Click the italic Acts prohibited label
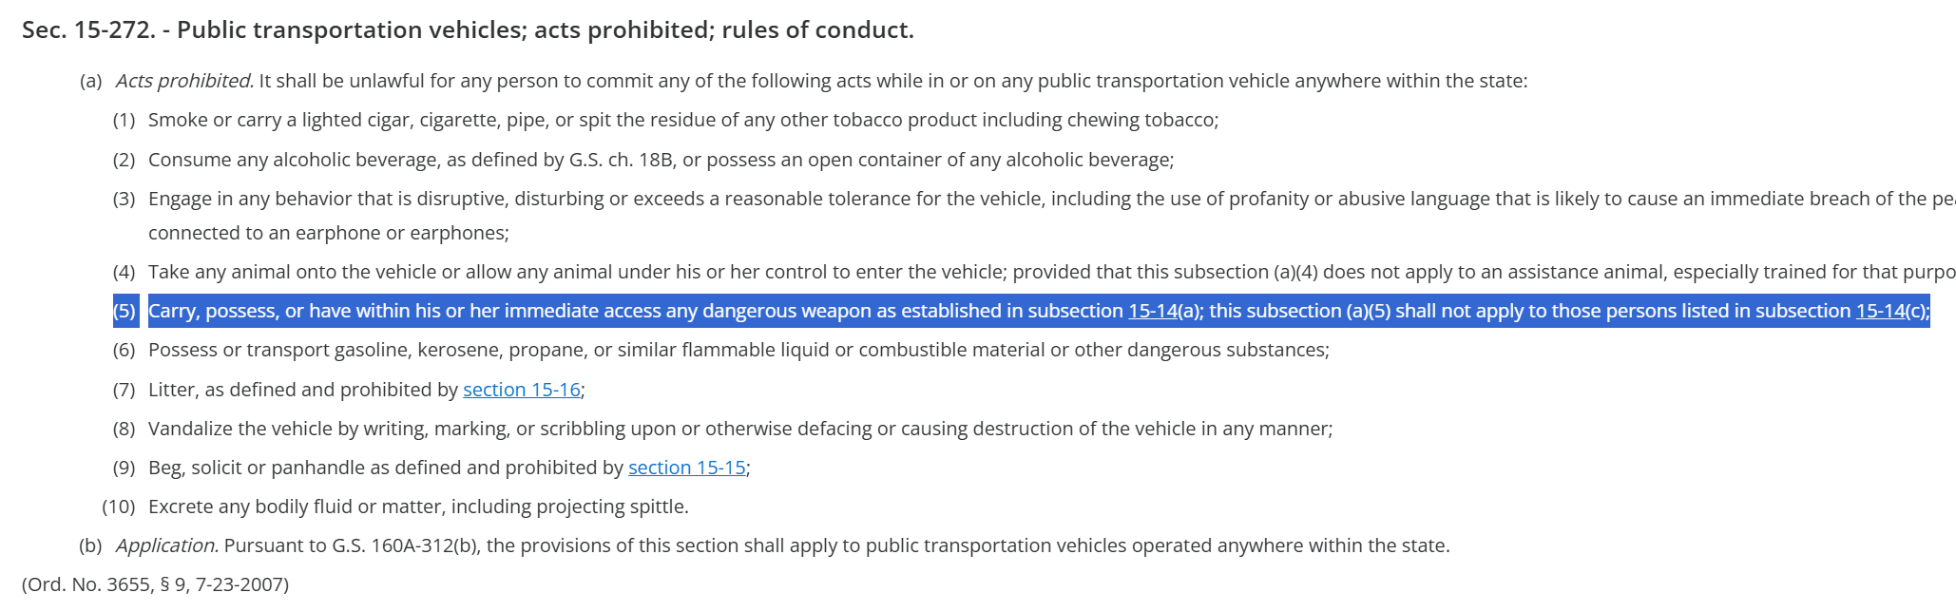1956x612 pixels. [x=184, y=81]
